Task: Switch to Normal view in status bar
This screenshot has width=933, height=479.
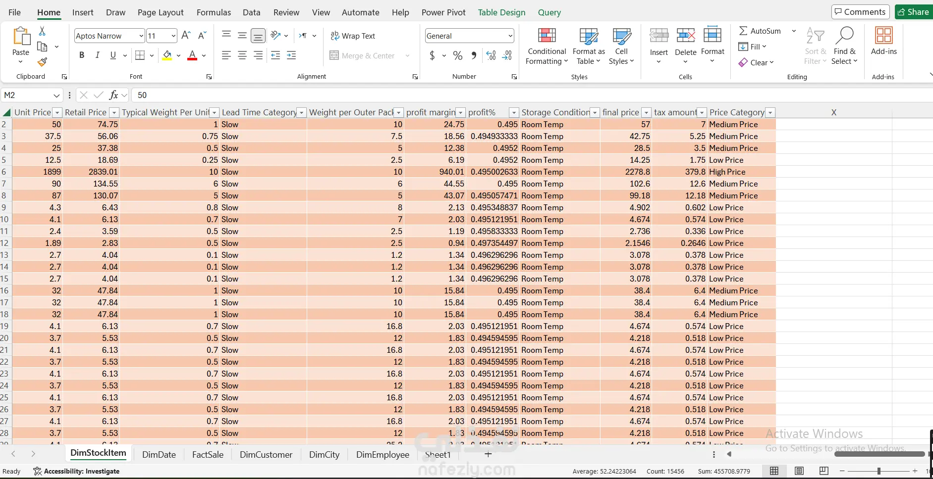Action: (x=774, y=471)
